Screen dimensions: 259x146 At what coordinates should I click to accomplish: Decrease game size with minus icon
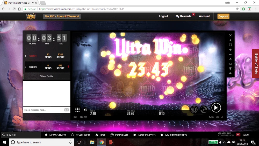coord(230,54)
